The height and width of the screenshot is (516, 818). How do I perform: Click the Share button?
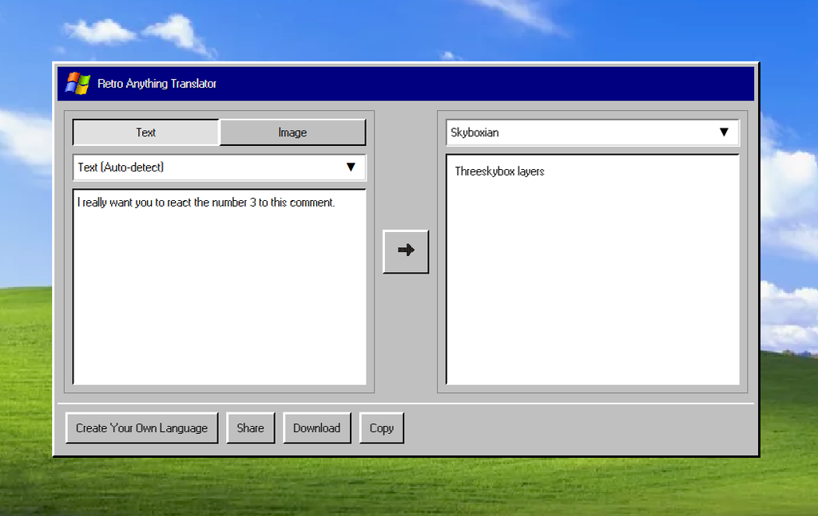pyautogui.click(x=251, y=427)
